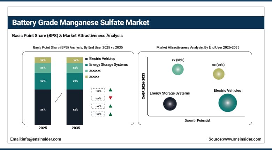Click the large teal Electric Vehicles bubble
This screenshot has height=150, width=272.
pyautogui.click(x=228, y=103)
